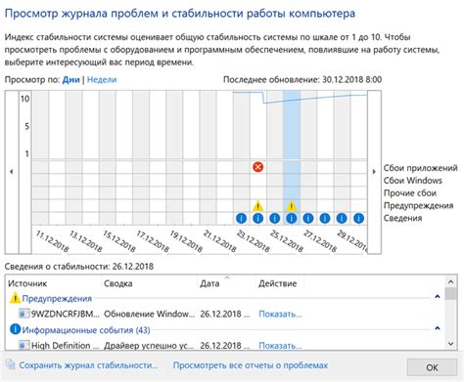Click the information icon for 27.12.2018
The image size is (464, 382).
308,218
